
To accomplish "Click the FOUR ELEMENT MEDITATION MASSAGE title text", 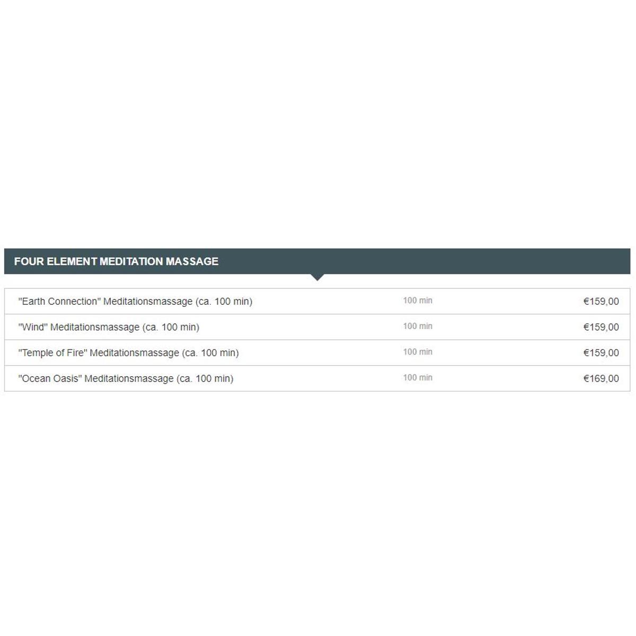I will pos(116,261).
